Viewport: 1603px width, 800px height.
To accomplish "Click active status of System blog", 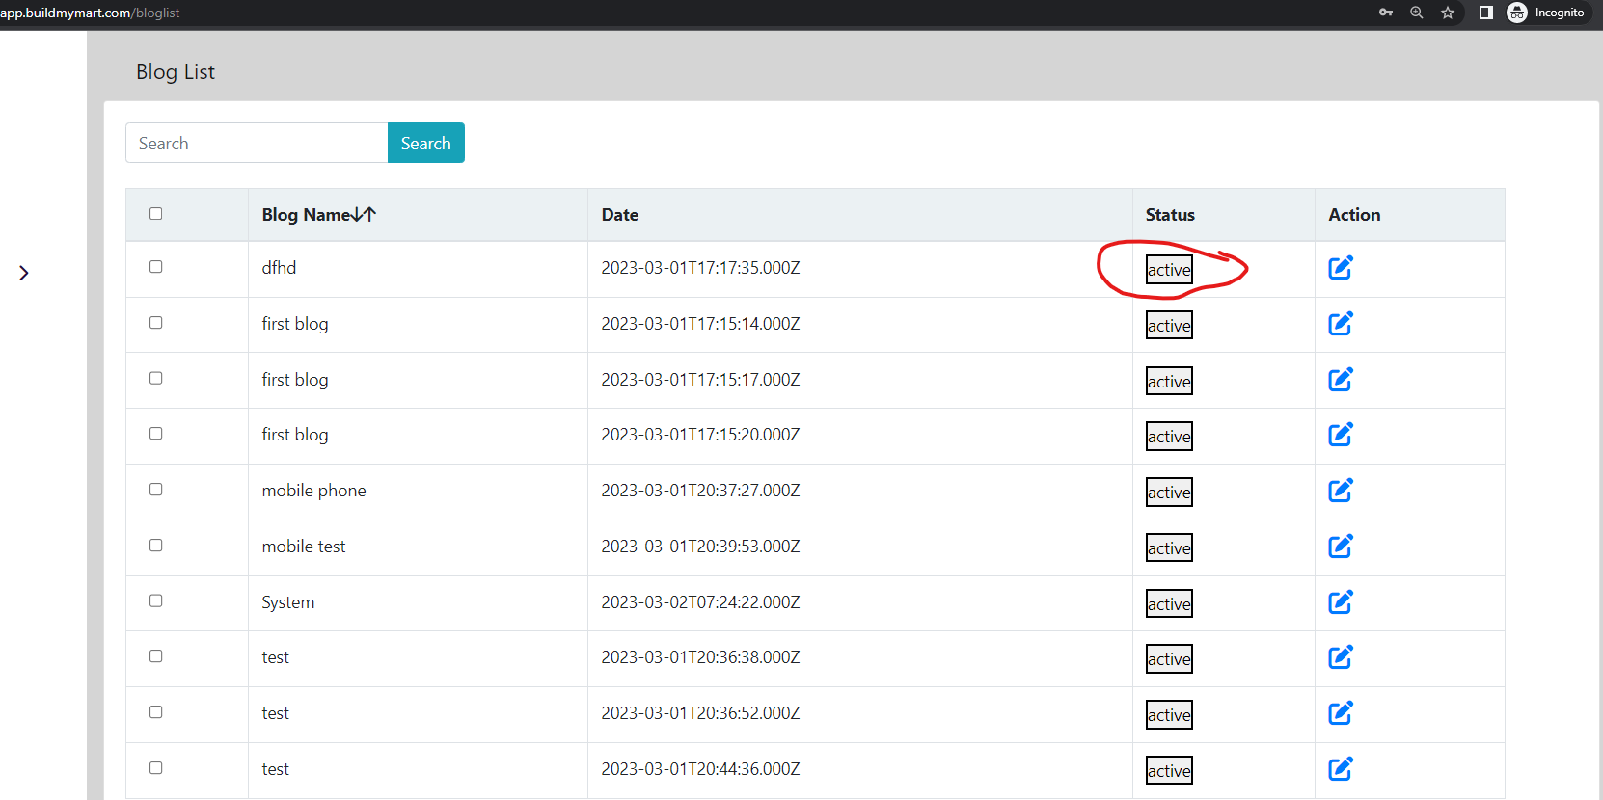I will 1169,604.
